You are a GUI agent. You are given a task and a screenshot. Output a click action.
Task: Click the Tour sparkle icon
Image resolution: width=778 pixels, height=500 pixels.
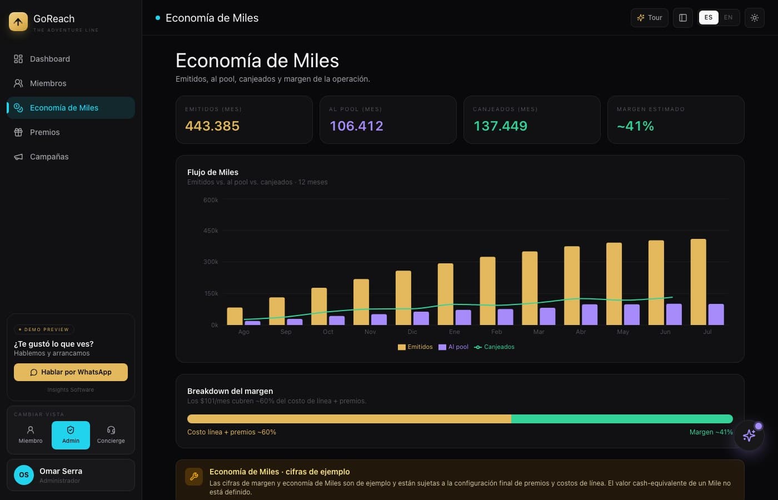pos(641,18)
